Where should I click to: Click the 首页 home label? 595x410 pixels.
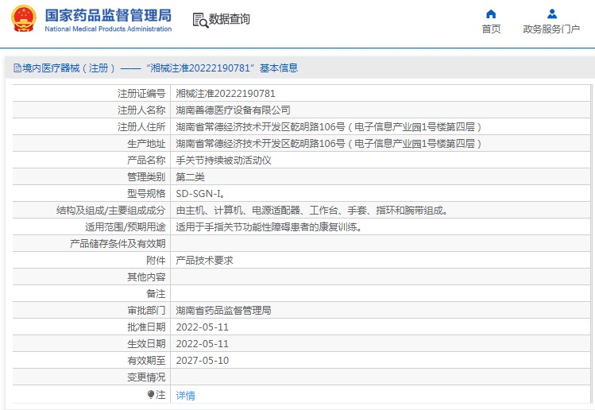(491, 29)
